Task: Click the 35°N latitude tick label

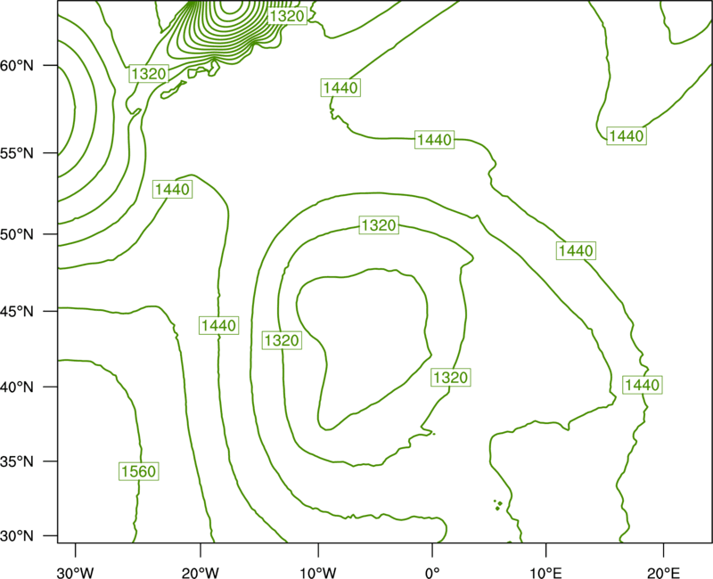Action: (x=17, y=461)
